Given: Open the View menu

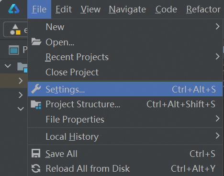Looking at the screenshot, I should 90,9.
